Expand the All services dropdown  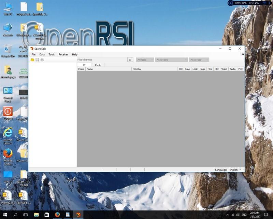tap(199, 60)
